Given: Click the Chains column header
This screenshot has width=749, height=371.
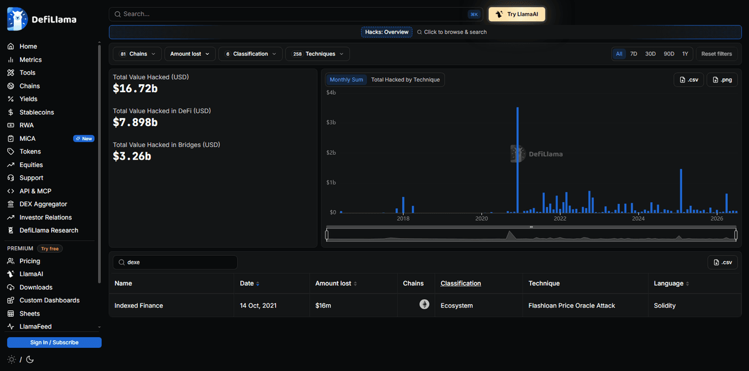Looking at the screenshot, I should click(x=413, y=284).
